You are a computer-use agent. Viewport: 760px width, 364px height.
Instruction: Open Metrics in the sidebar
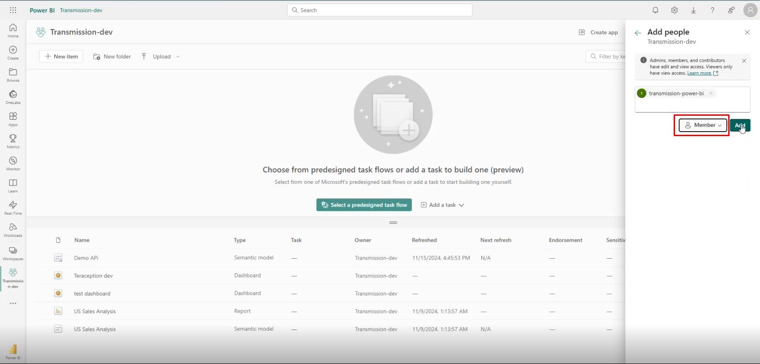[x=13, y=141]
